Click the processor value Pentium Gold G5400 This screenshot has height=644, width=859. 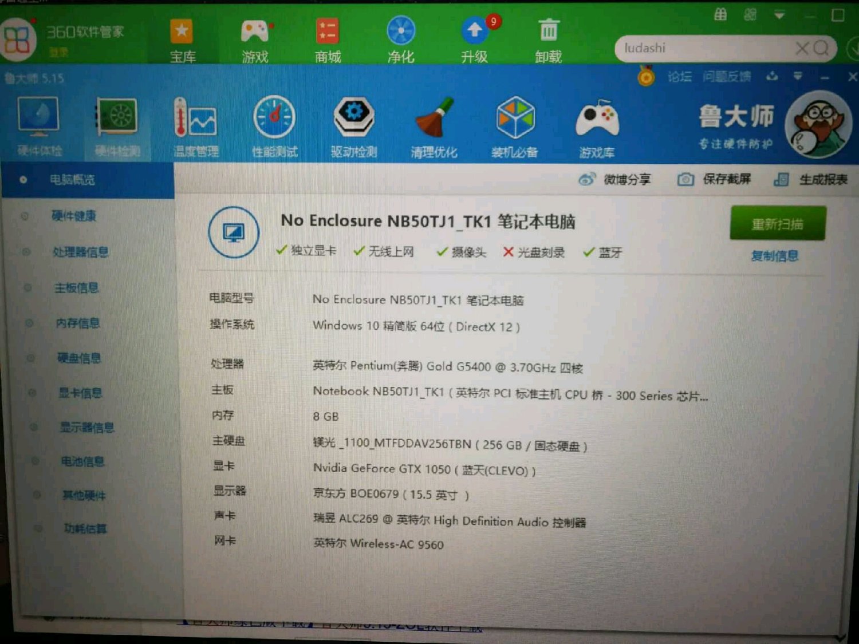(448, 366)
